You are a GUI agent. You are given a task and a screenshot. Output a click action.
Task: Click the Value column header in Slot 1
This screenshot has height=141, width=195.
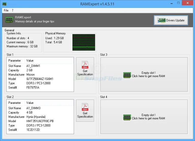click(30, 61)
